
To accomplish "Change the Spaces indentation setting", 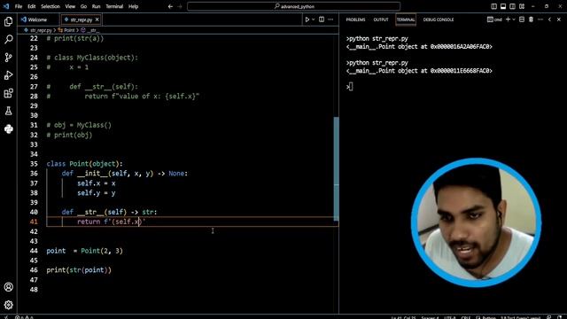I will (430, 317).
